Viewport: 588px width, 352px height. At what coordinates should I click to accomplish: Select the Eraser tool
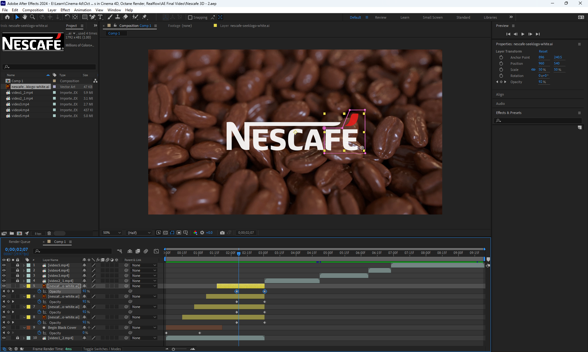[126, 17]
